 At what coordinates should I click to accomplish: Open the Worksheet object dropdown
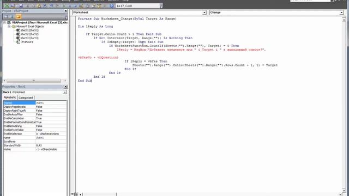204,13
